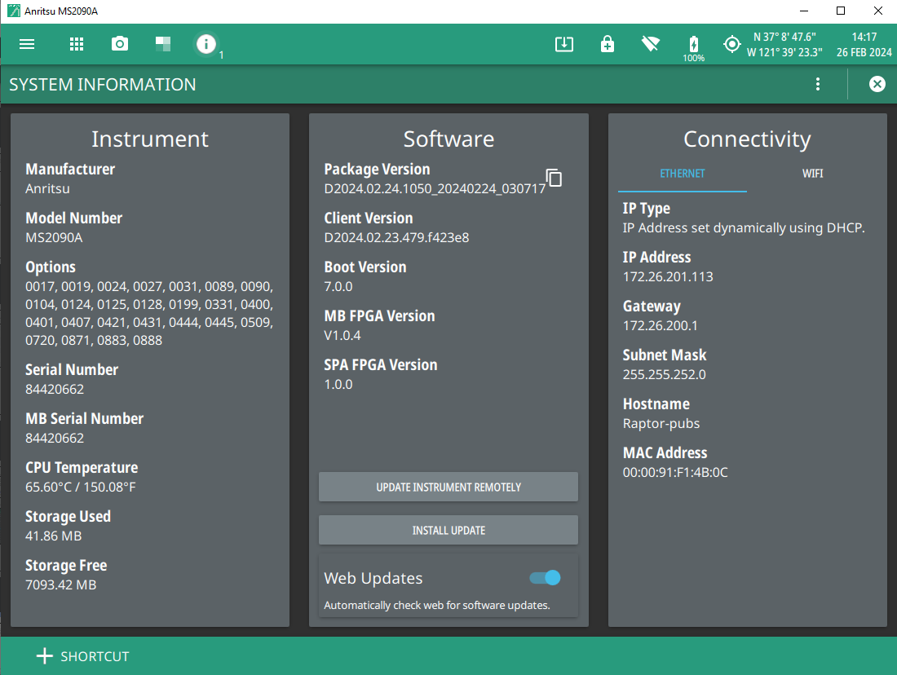Click Update Instrument Remotely button
The image size is (897, 675).
tap(448, 487)
